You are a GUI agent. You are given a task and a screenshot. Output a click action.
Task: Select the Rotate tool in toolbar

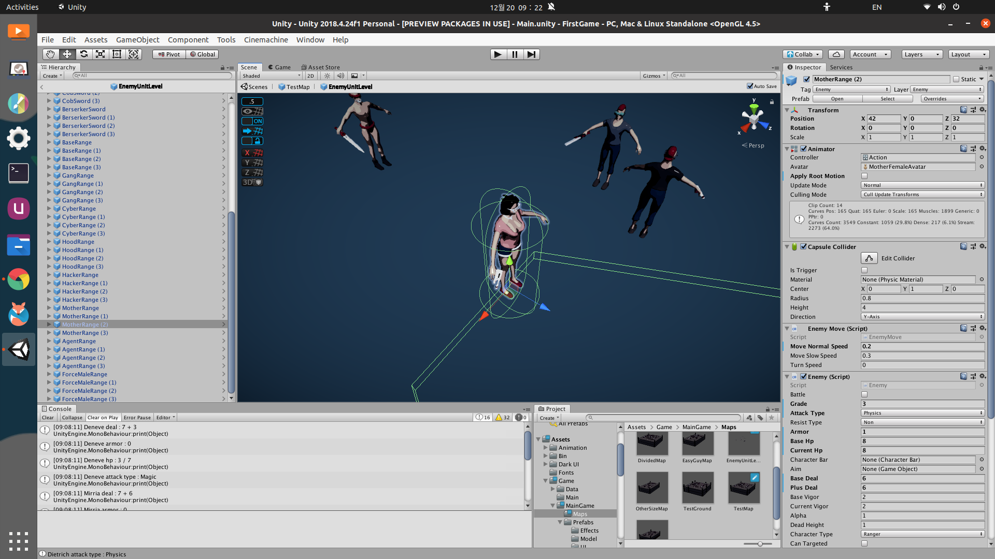coord(83,54)
